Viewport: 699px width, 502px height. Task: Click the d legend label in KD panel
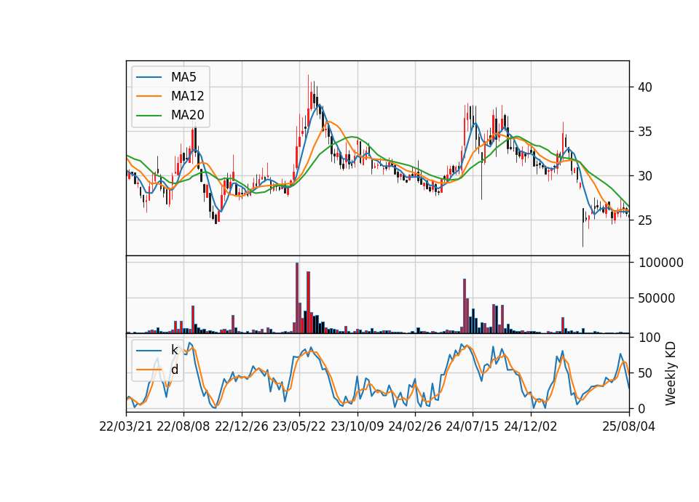pyautogui.click(x=174, y=370)
